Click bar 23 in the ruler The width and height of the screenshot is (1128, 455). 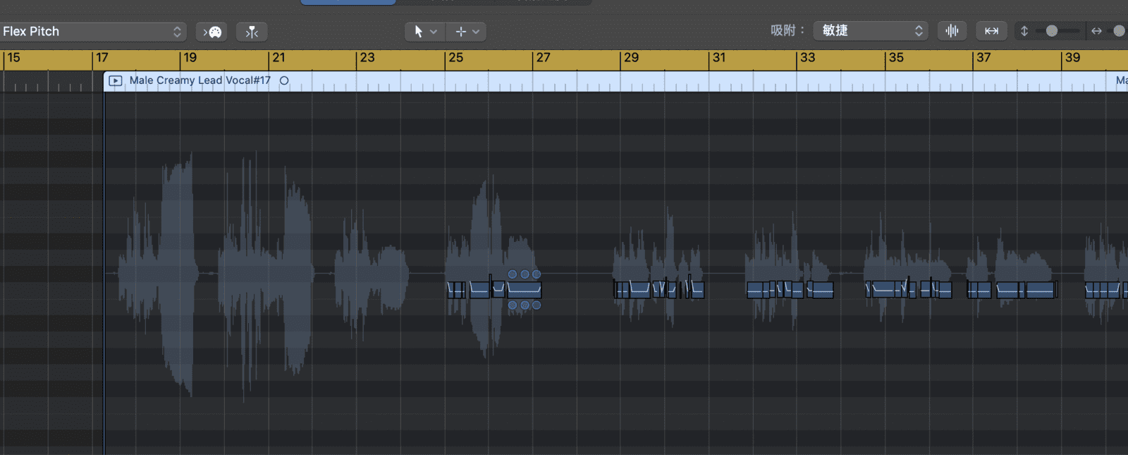[367, 58]
